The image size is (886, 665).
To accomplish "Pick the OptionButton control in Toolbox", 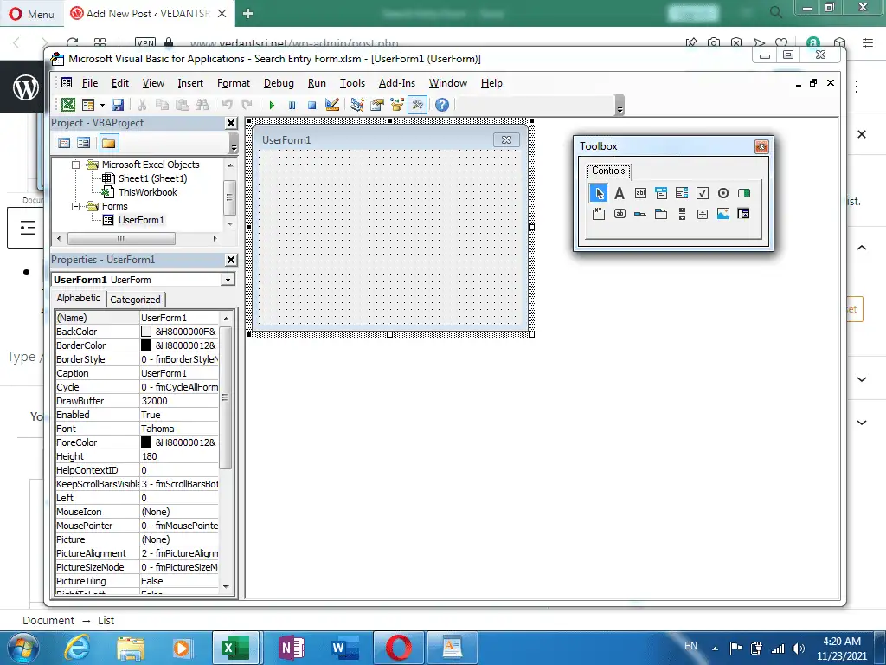I will point(723,193).
